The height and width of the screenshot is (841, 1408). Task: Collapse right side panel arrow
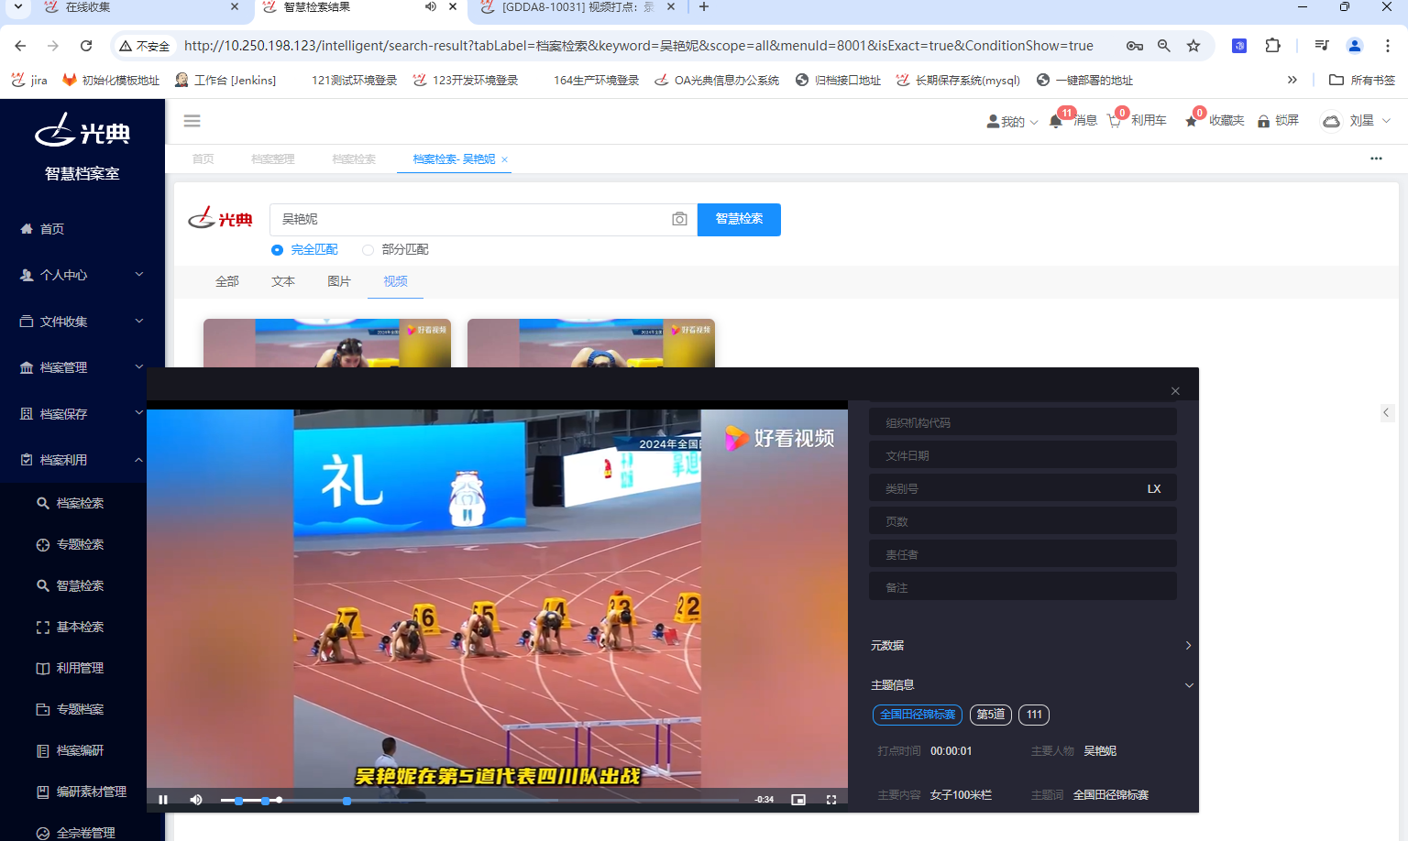(x=1386, y=412)
